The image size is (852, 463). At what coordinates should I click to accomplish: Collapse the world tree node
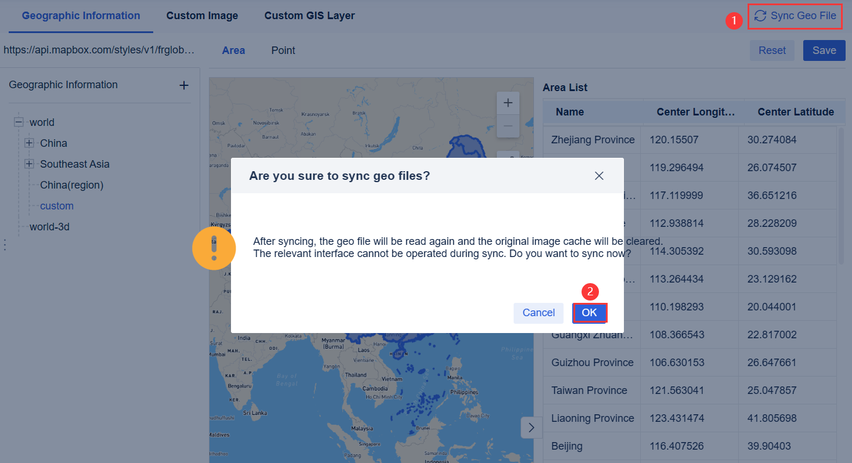click(19, 122)
